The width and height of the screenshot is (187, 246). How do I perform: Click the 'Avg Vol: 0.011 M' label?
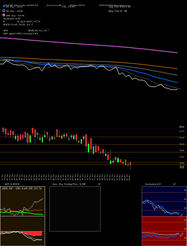pyautogui.click(x=119, y=7)
